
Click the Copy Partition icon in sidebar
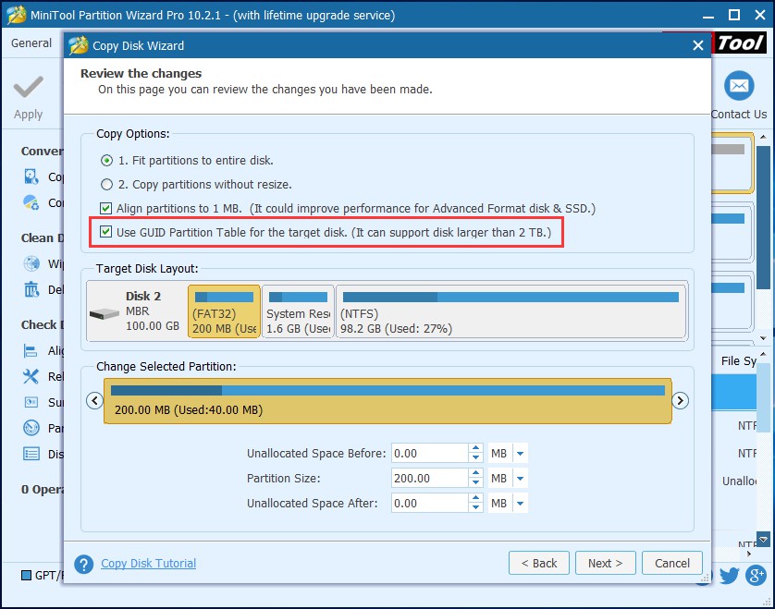point(31,202)
